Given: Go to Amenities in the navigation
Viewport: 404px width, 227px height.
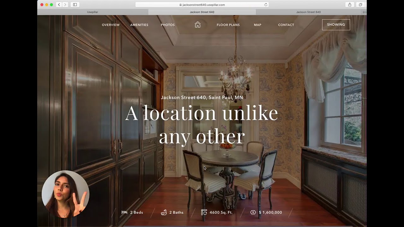Looking at the screenshot, I should [139, 25].
